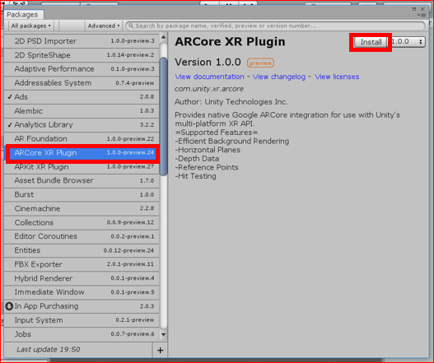
Task: Select Hybrid Renderer package
Action: point(82,278)
